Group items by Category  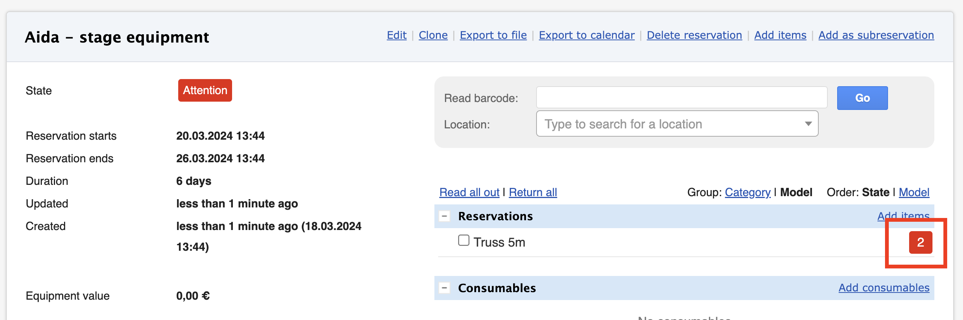click(x=747, y=192)
